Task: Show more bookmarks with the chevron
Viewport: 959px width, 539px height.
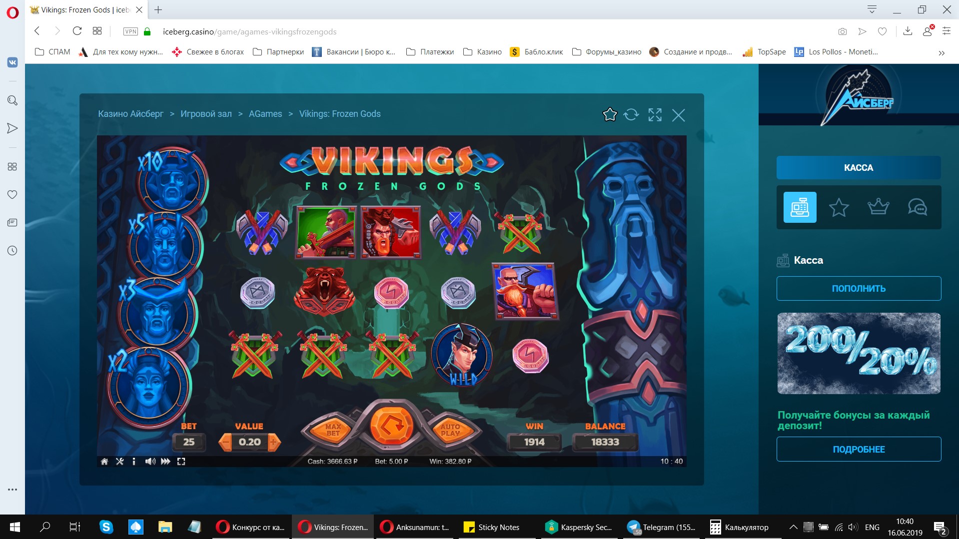Action: pos(942,52)
